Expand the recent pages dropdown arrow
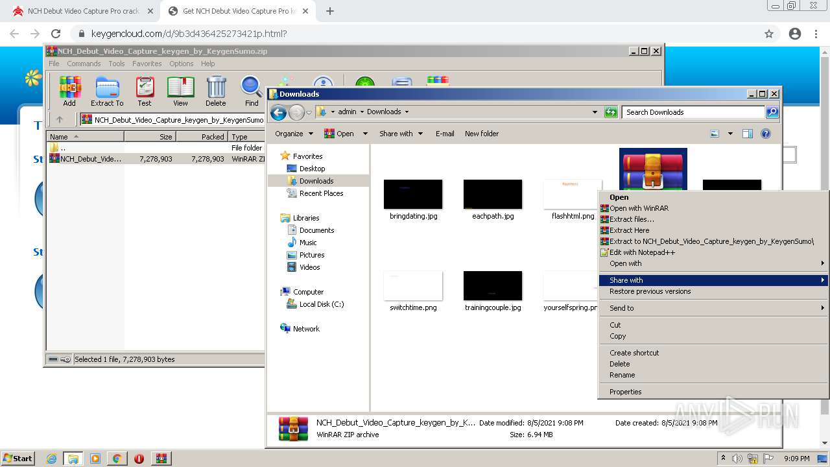Screen dimensions: 830x467 (x=309, y=112)
